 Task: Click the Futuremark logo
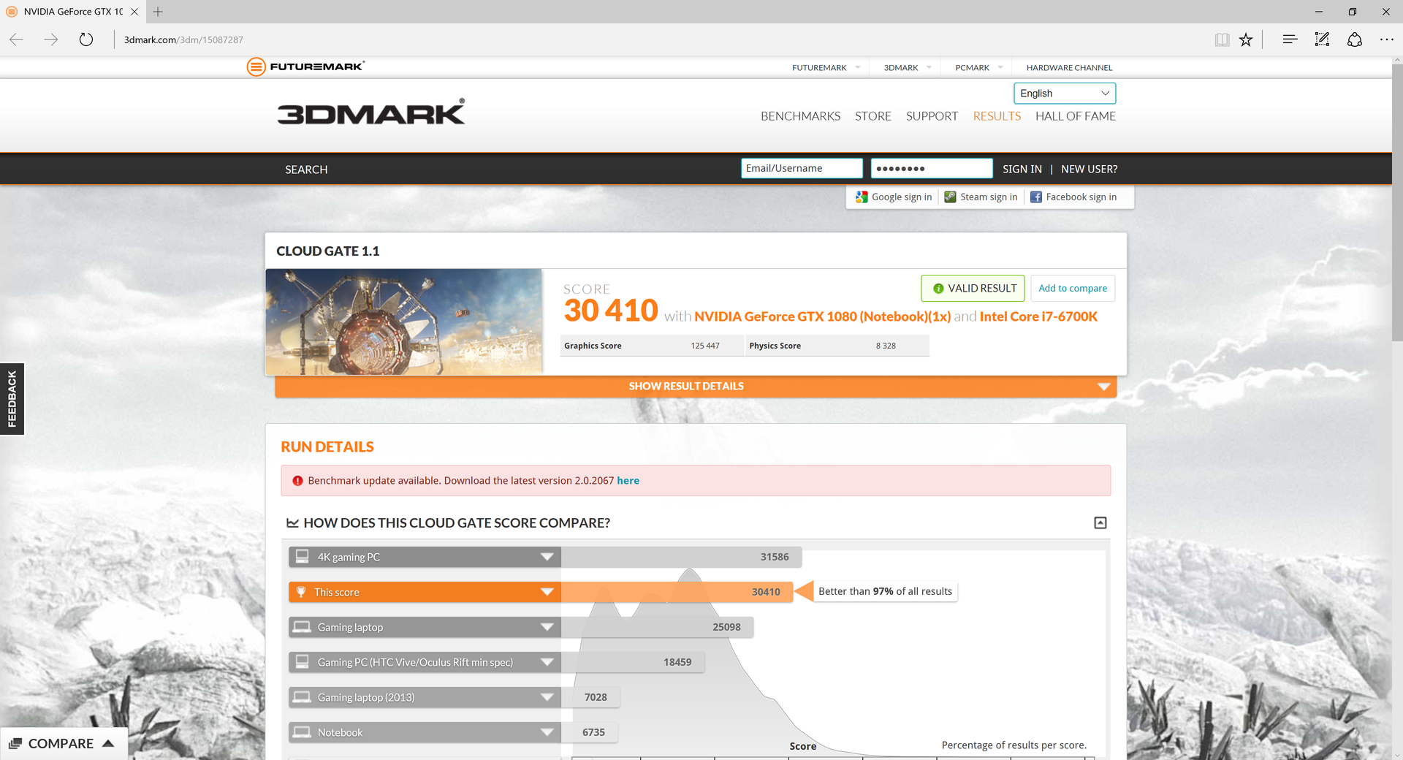[x=305, y=66]
